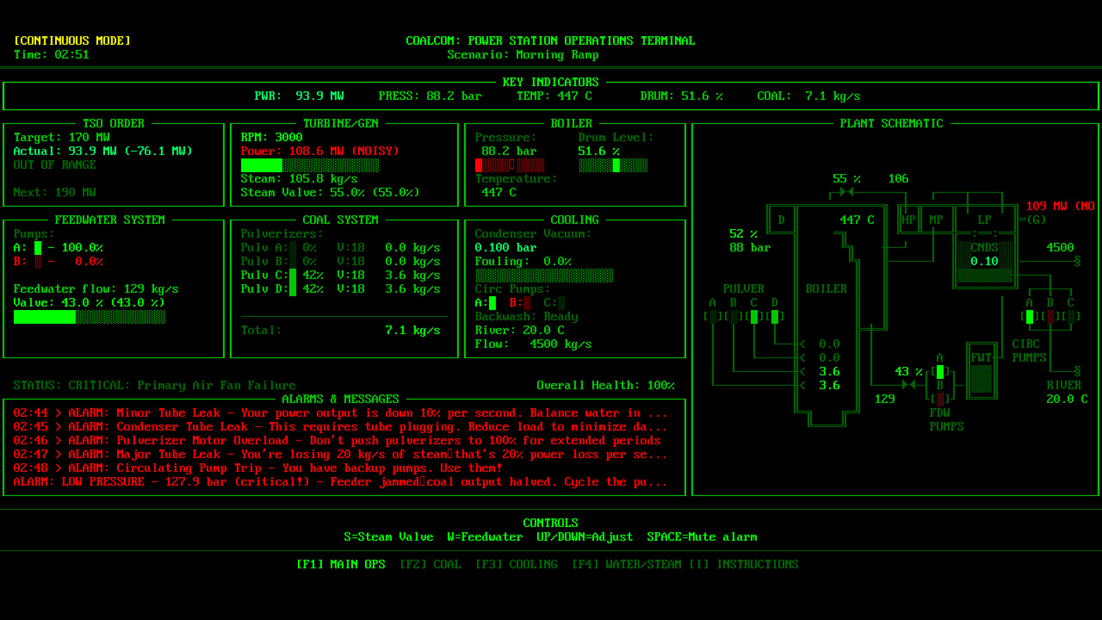Viewport: 1102px width, 620px height.
Task: Adjust the feedwater valve slider bar
Action: coord(90,317)
